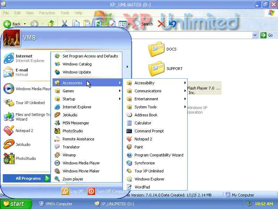Launch PhotoStudio in the All Programs list
The image size is (278, 209).
click(87, 131)
